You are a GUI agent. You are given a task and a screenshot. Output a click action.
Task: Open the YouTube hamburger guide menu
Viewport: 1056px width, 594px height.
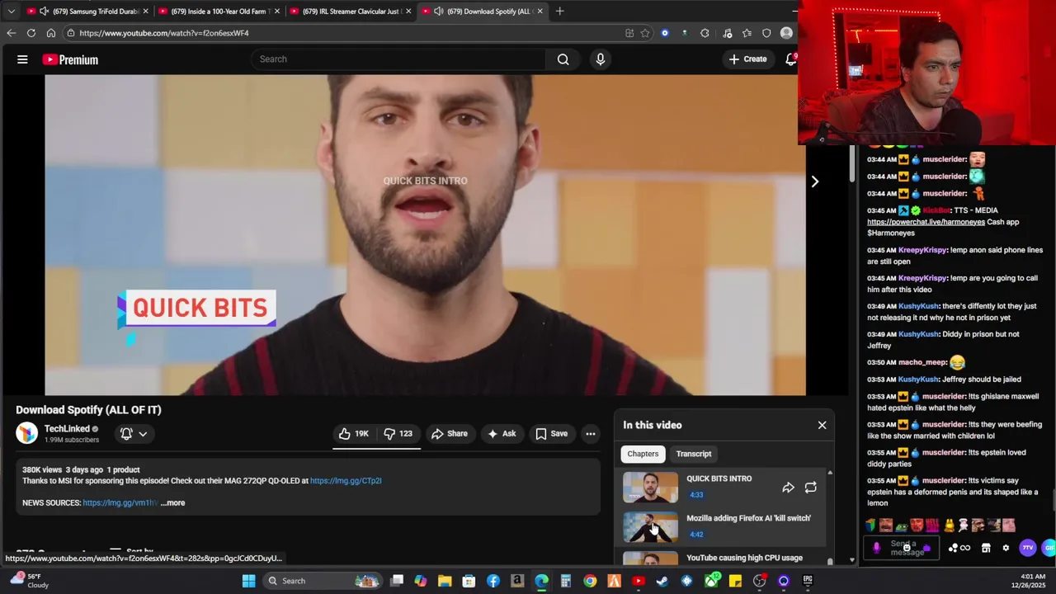(x=22, y=59)
